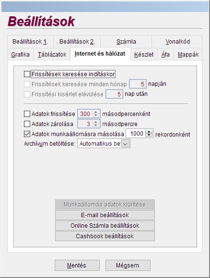Select the Számla tab

pos(126,42)
